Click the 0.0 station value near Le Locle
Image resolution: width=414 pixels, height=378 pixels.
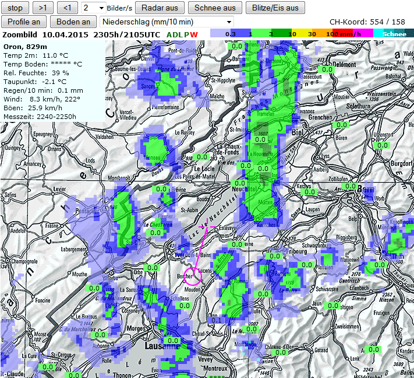(x=201, y=157)
